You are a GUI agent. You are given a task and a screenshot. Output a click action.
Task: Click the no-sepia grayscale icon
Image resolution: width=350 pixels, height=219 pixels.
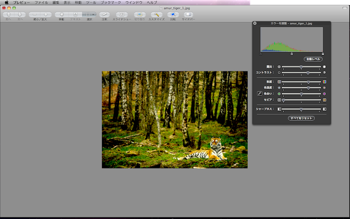pos(279,100)
